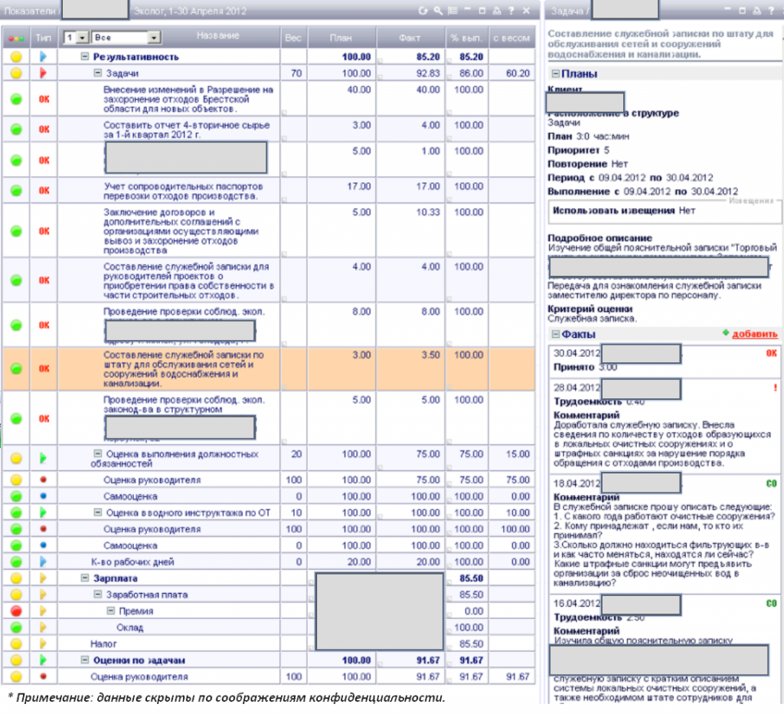Open task Учет сопроводительных паспортов перевозки отходов
Image resolution: width=784 pixels, height=714 pixels.
click(x=183, y=191)
